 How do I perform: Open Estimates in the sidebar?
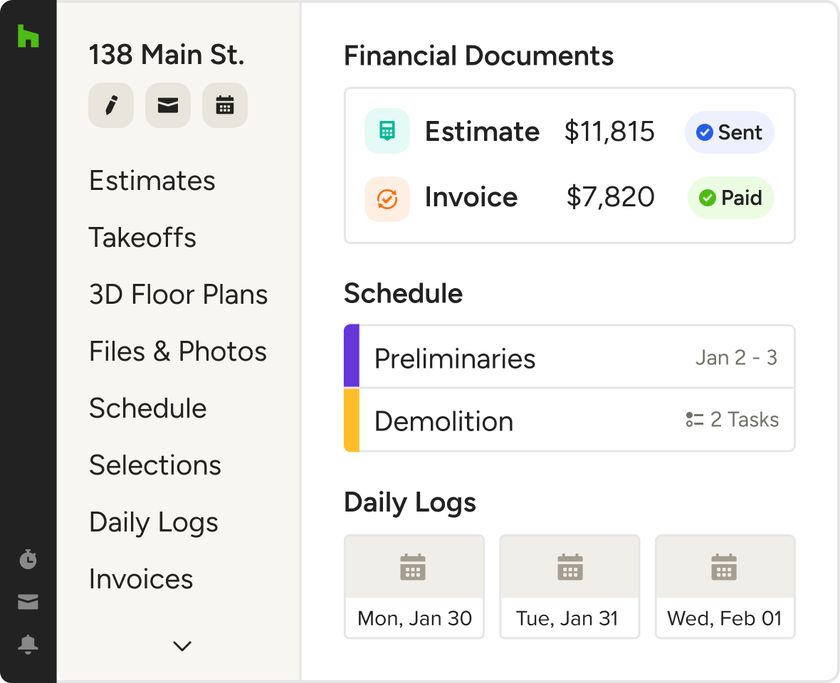pyautogui.click(x=152, y=181)
